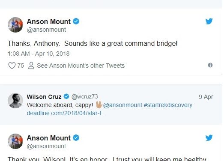The image size is (224, 161).
Task: Like the tweet with the heart icon
Action: click(x=12, y=66)
